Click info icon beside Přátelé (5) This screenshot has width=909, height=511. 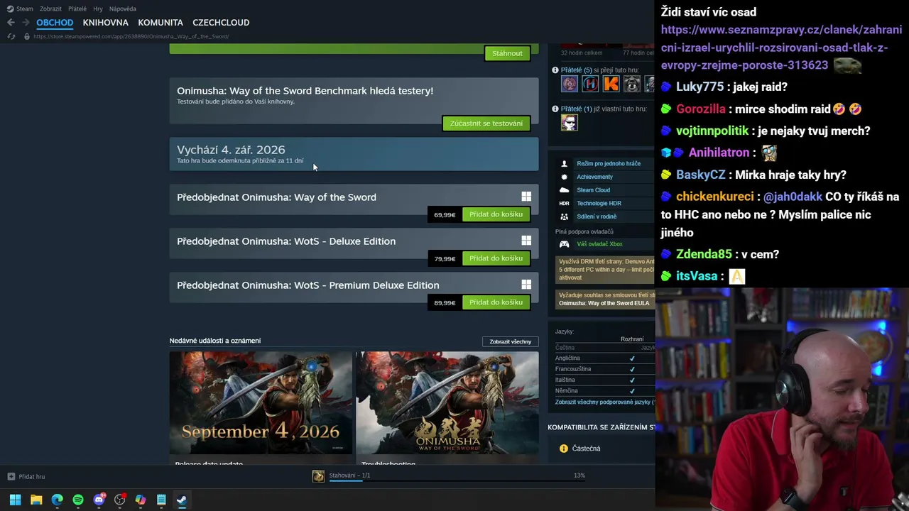tap(555, 70)
